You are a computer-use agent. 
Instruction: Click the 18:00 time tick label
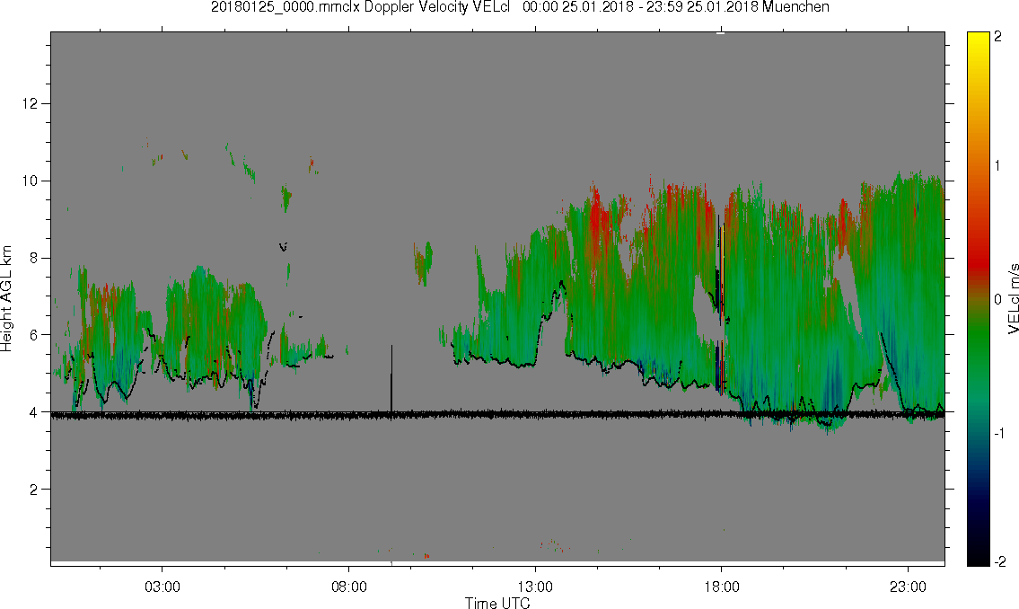click(722, 587)
